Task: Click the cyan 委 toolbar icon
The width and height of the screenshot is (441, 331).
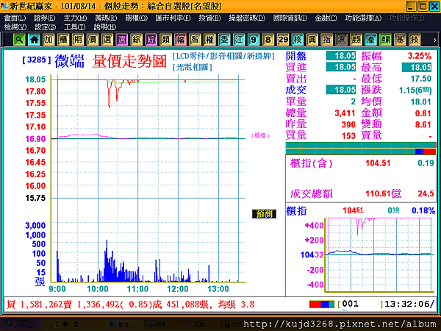Action: pos(224,40)
